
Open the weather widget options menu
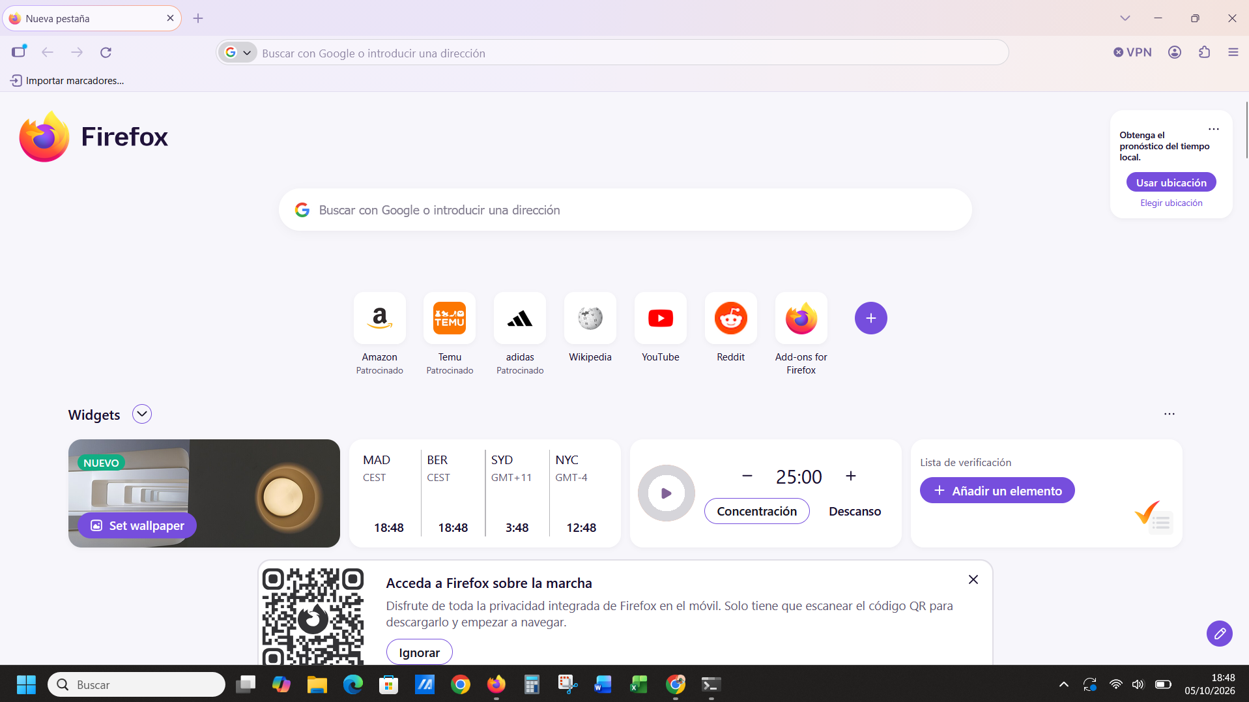click(x=1213, y=129)
